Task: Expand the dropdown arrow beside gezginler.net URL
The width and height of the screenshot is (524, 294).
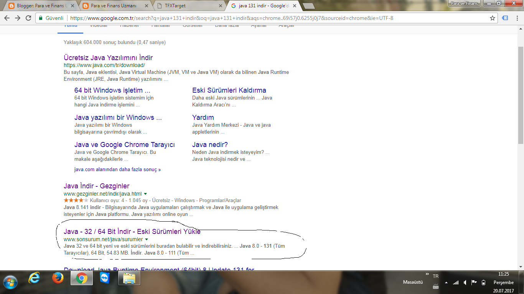Action: click(145, 194)
